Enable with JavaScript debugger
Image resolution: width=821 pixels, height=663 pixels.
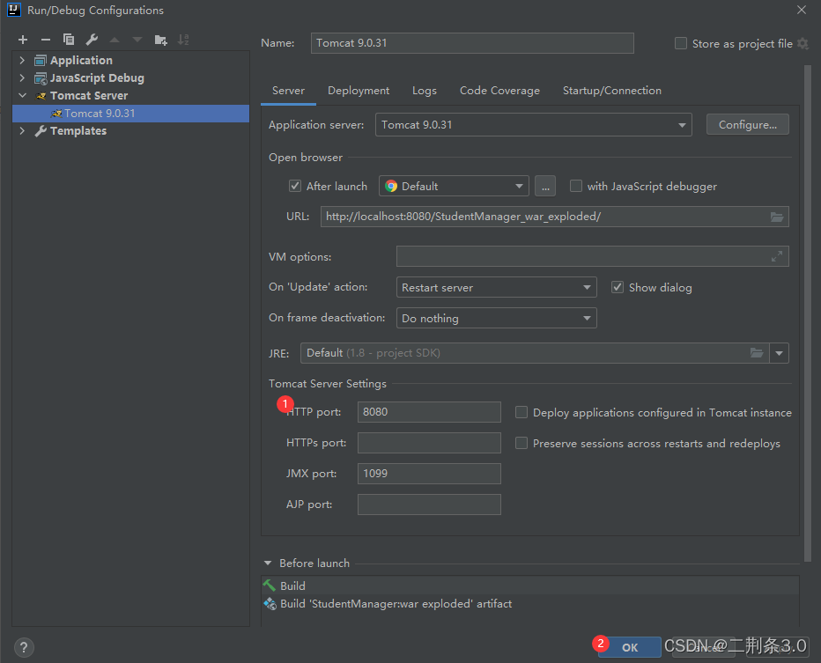(576, 186)
